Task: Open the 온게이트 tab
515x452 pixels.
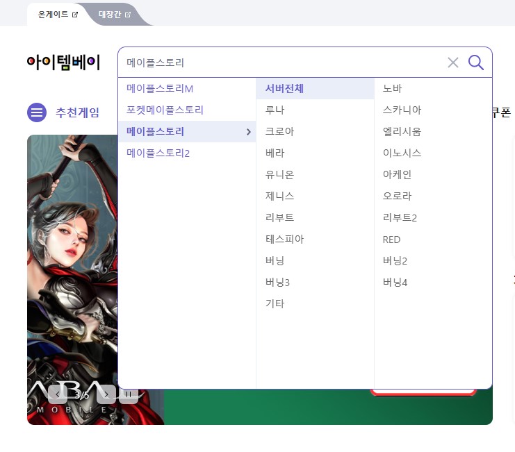Action: [58, 15]
